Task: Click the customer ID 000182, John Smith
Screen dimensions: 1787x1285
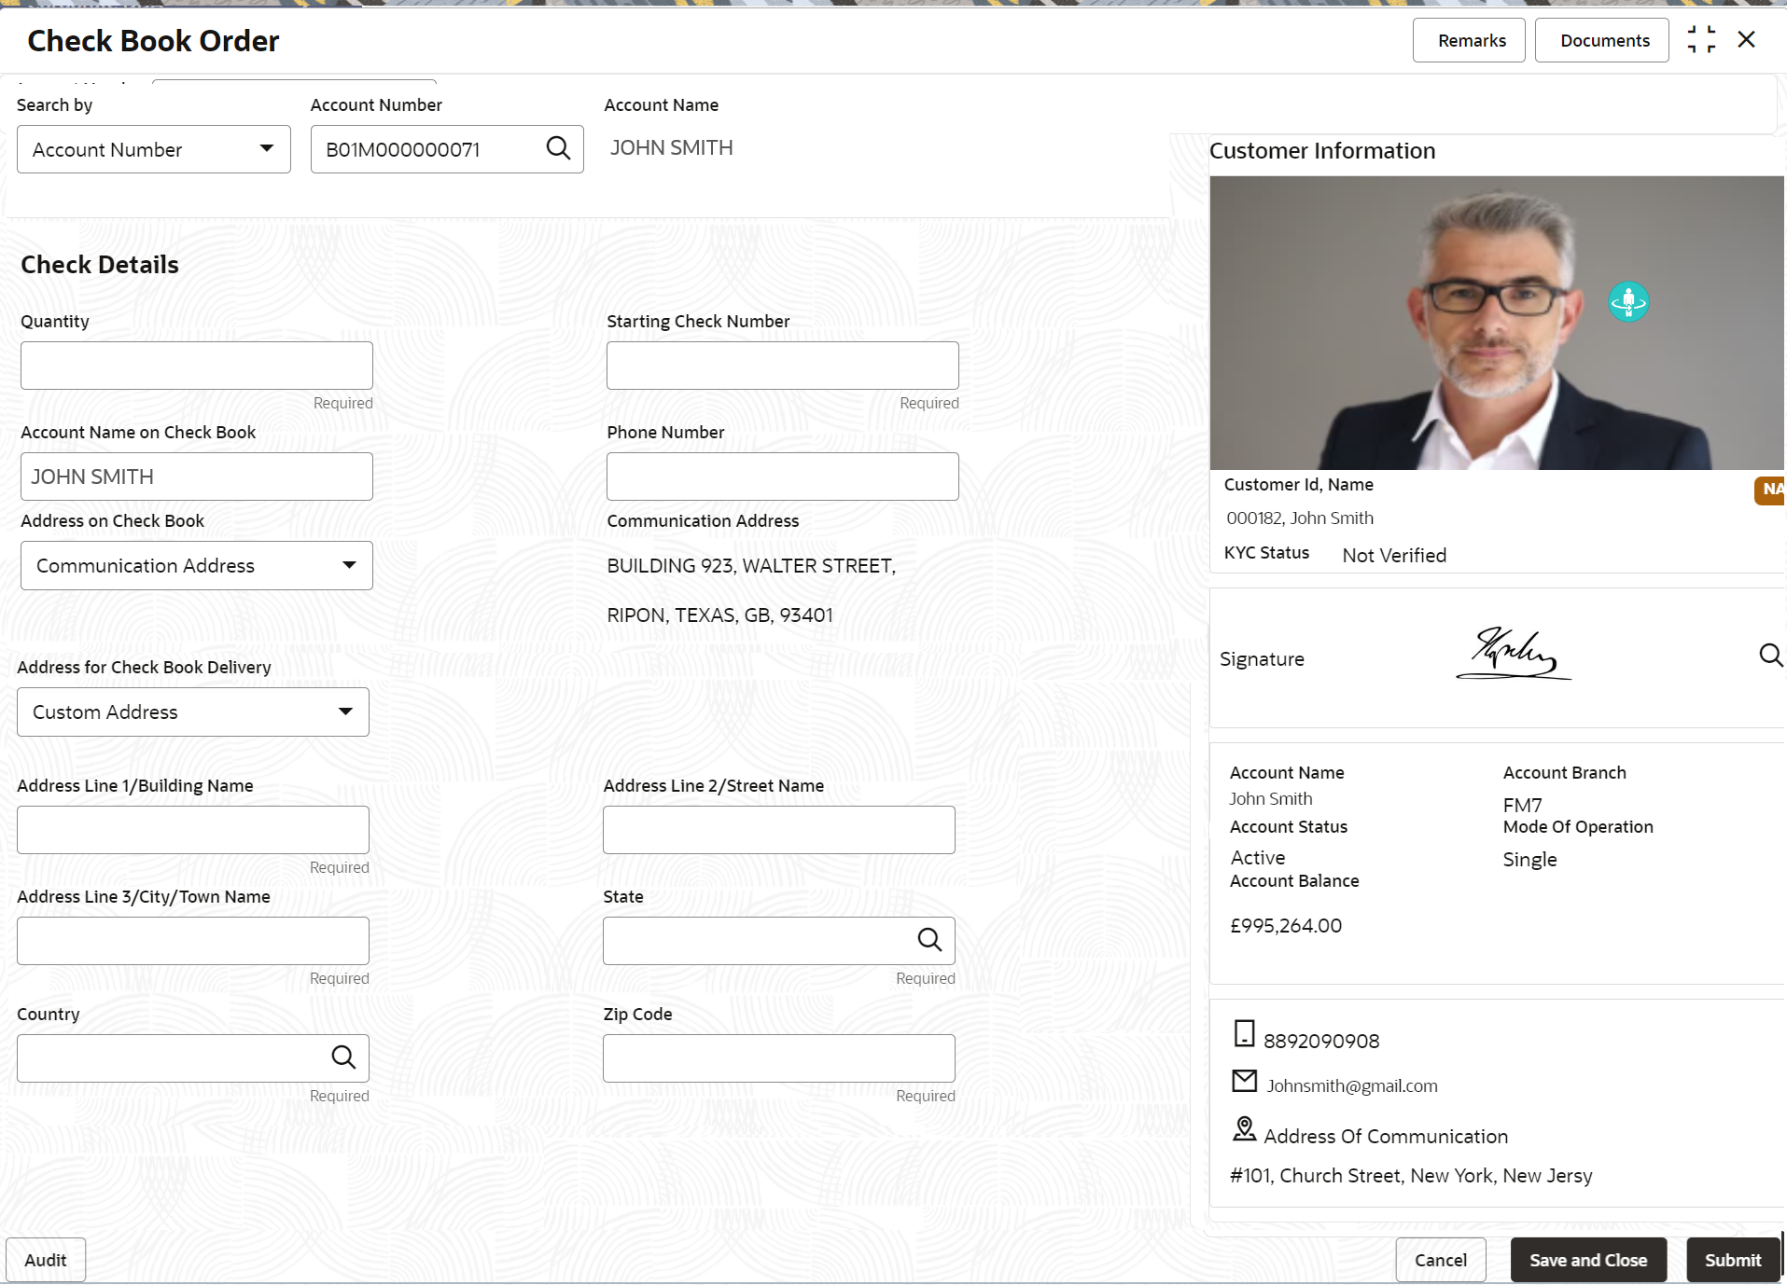Action: click(1299, 518)
